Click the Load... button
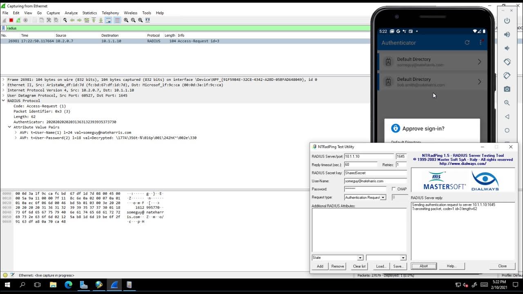This screenshot has height=294, width=523. coord(381,266)
